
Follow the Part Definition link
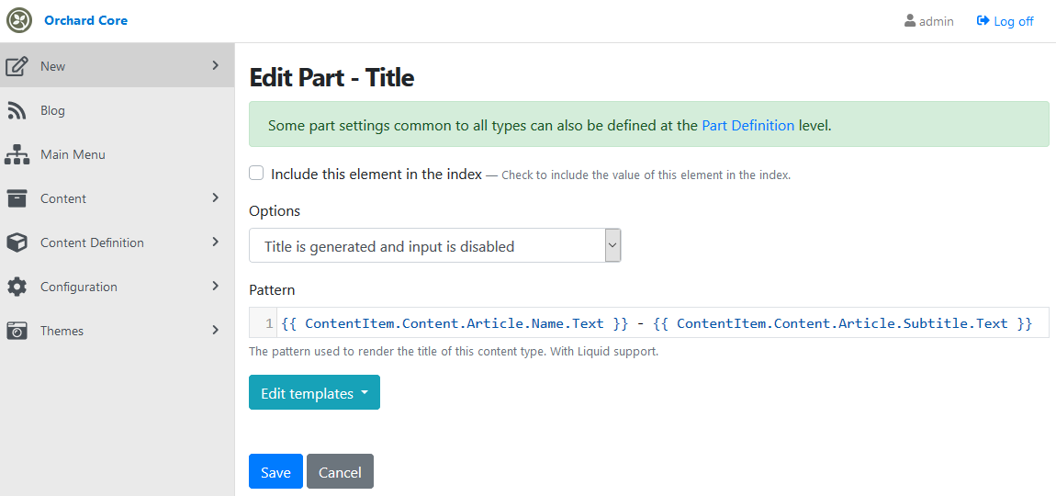pyautogui.click(x=747, y=125)
